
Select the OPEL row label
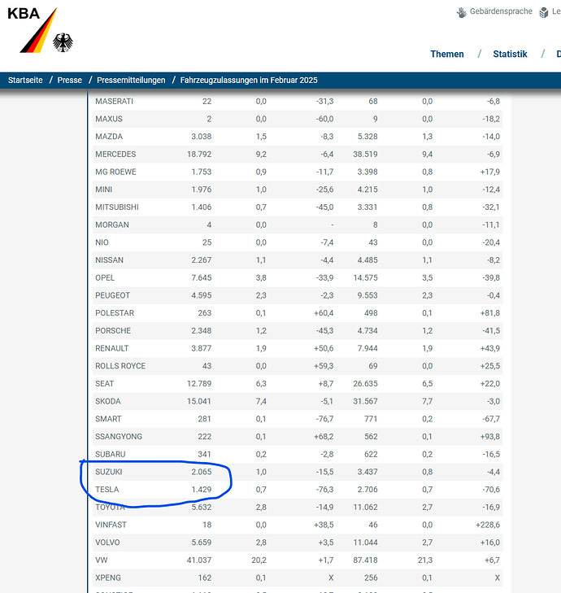pos(105,277)
